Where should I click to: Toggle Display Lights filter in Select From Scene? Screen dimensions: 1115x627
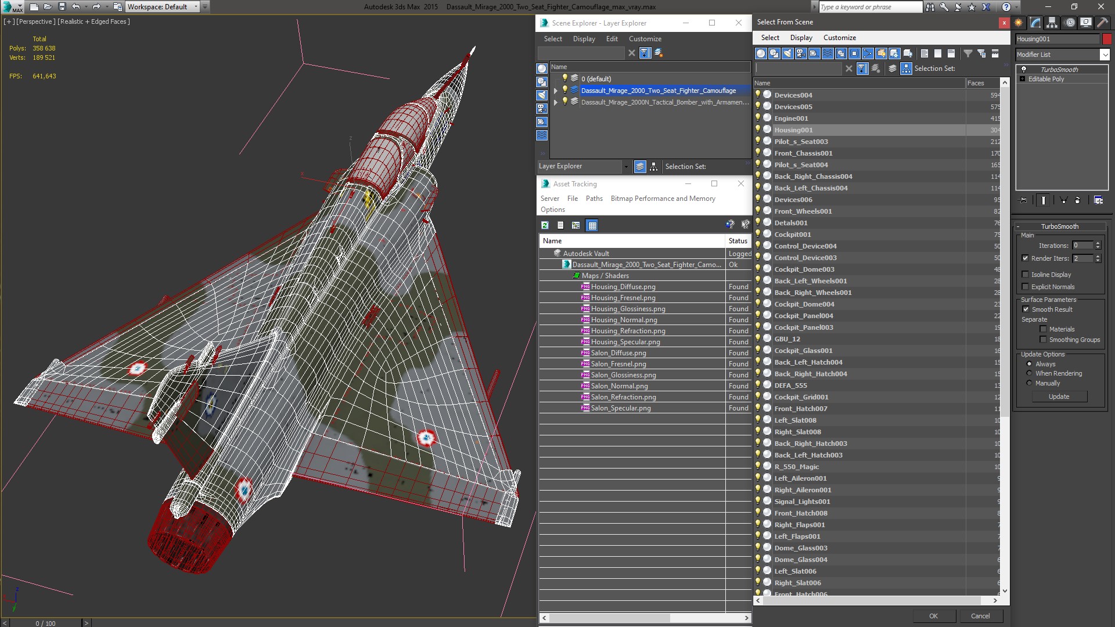click(787, 53)
